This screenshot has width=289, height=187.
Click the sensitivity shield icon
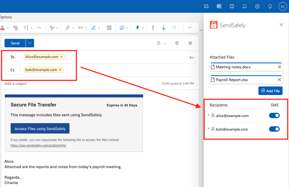pos(159,43)
